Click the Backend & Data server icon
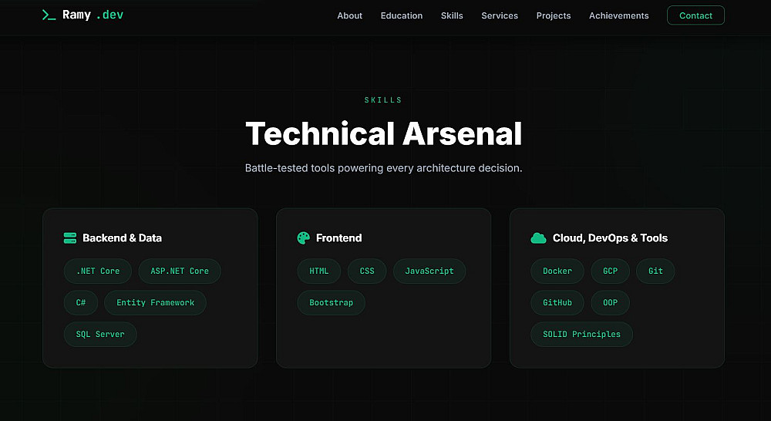Screen dimensions: 771x421 tap(70, 238)
